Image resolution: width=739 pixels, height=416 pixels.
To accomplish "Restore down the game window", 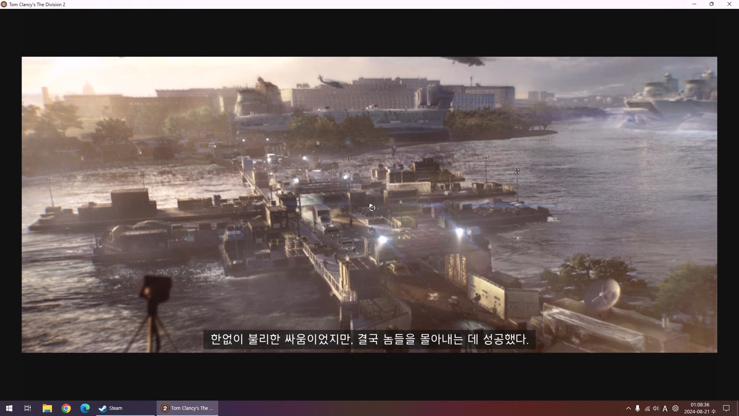I will pyautogui.click(x=712, y=4).
